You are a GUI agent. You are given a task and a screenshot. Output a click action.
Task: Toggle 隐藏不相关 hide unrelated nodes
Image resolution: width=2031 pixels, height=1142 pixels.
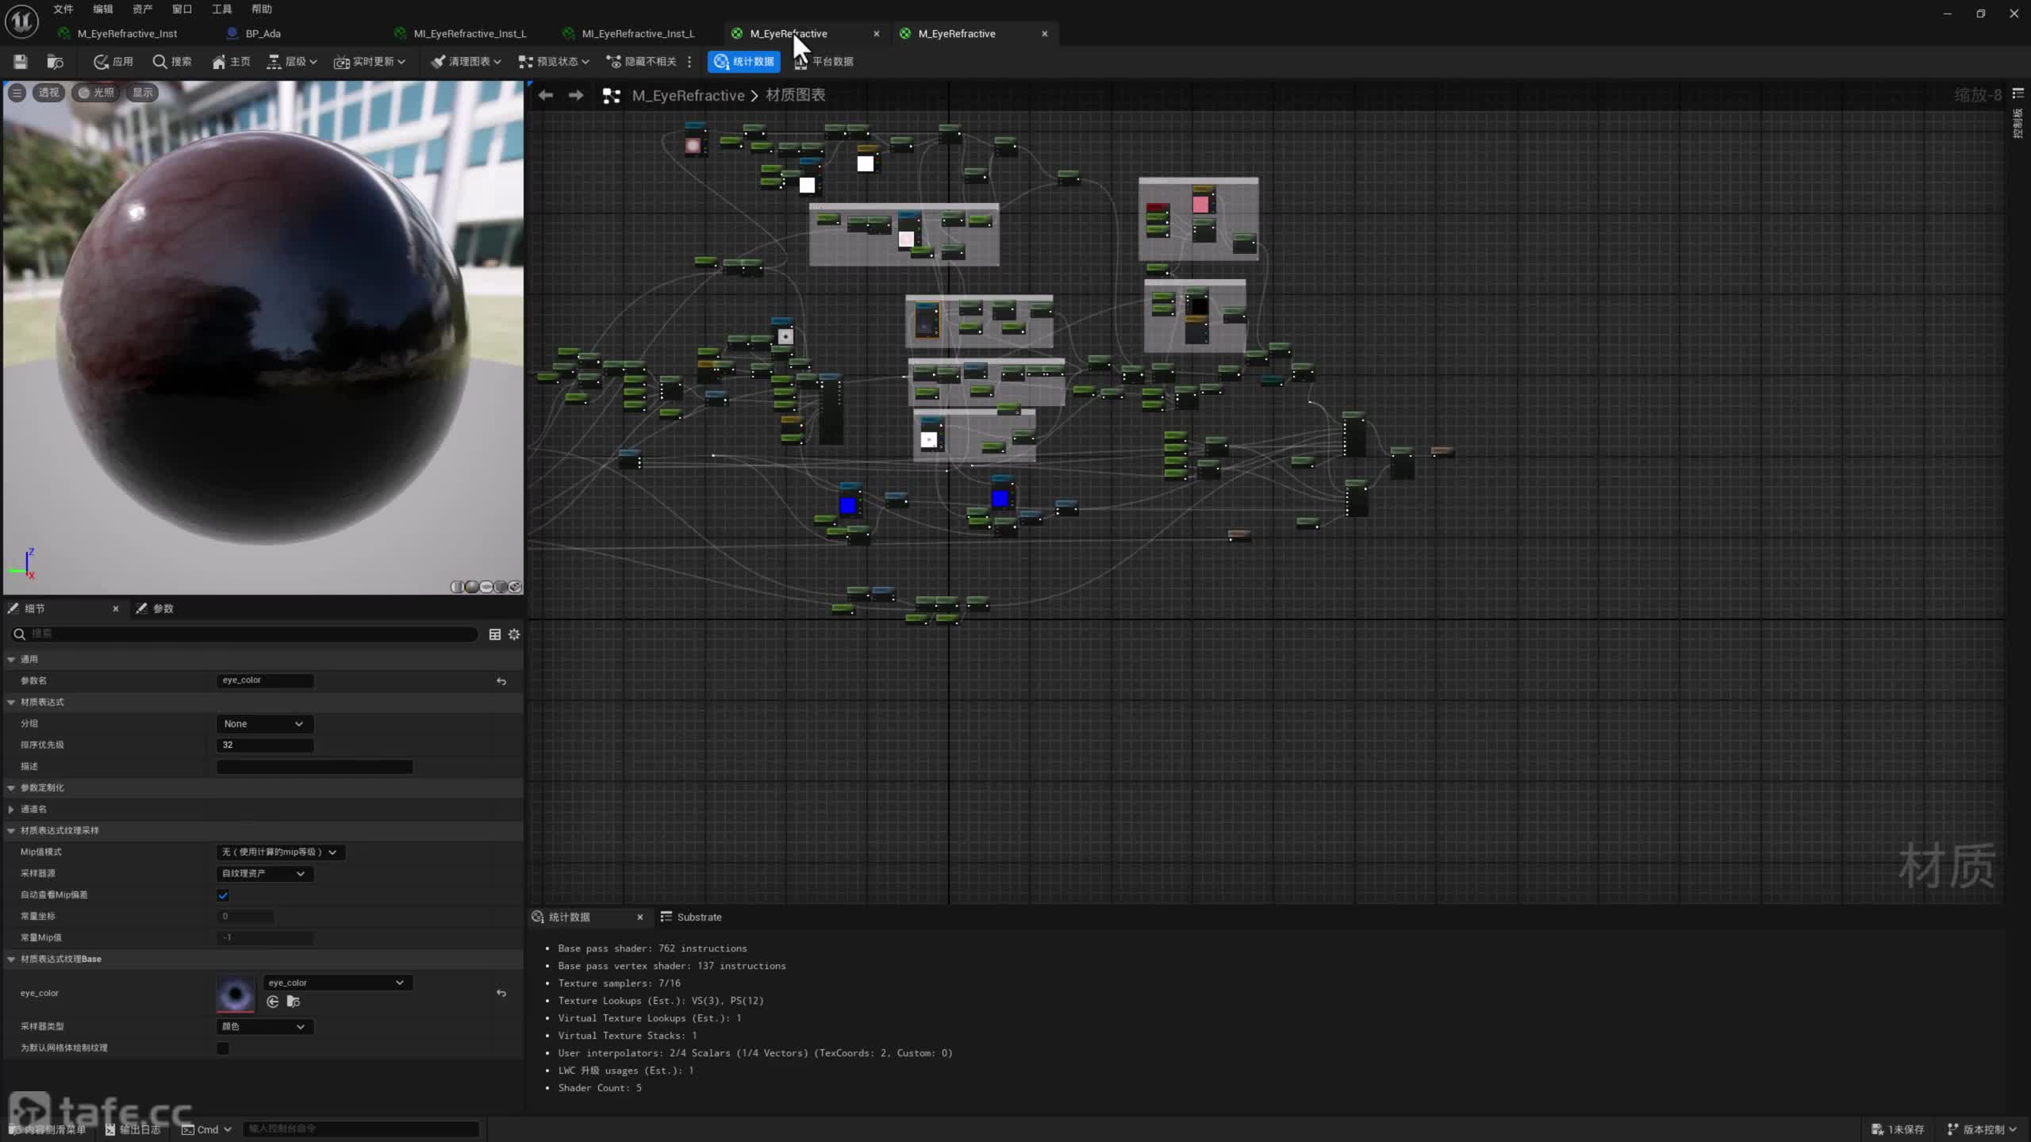point(641,62)
